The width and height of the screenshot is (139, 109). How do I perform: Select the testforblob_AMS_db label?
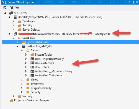(39, 46)
